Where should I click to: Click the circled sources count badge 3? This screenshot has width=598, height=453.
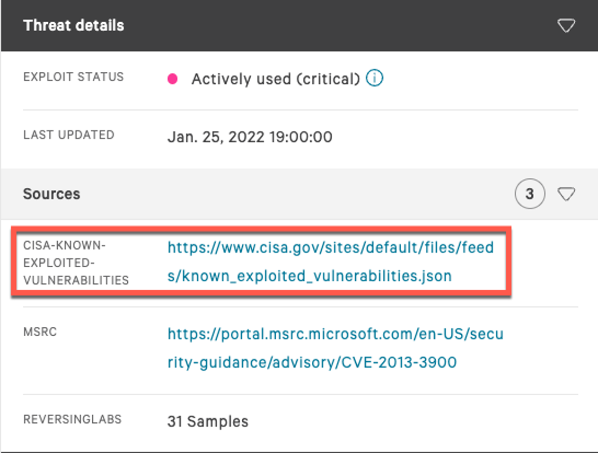pyautogui.click(x=530, y=194)
